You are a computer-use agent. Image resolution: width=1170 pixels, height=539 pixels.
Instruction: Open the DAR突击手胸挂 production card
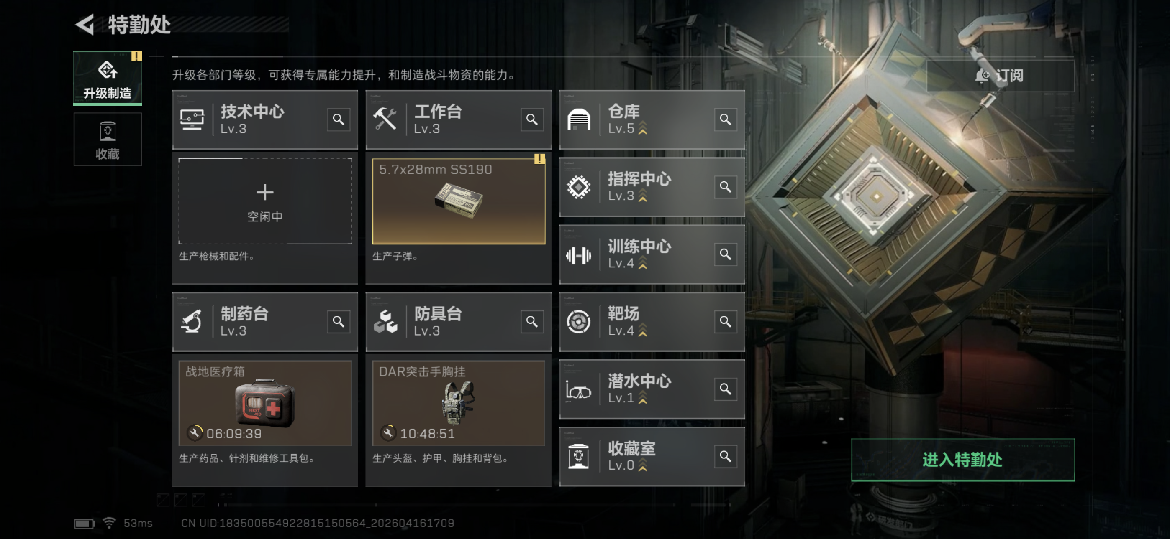point(459,403)
